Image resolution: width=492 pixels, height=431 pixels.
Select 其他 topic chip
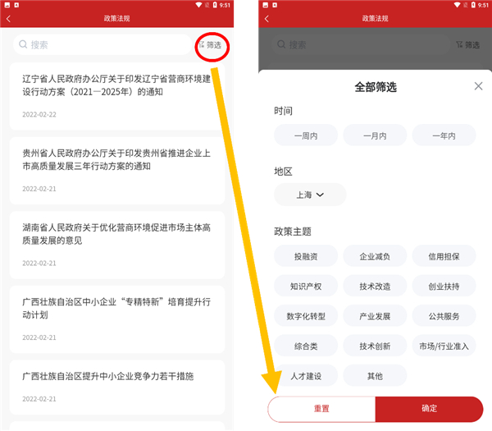375,376
